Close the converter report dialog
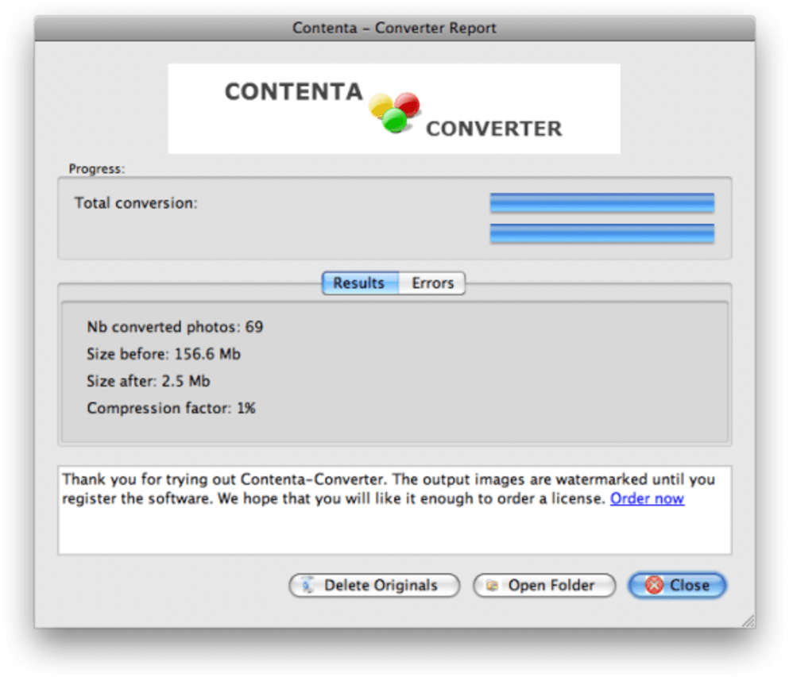789x677 pixels. pos(677,586)
